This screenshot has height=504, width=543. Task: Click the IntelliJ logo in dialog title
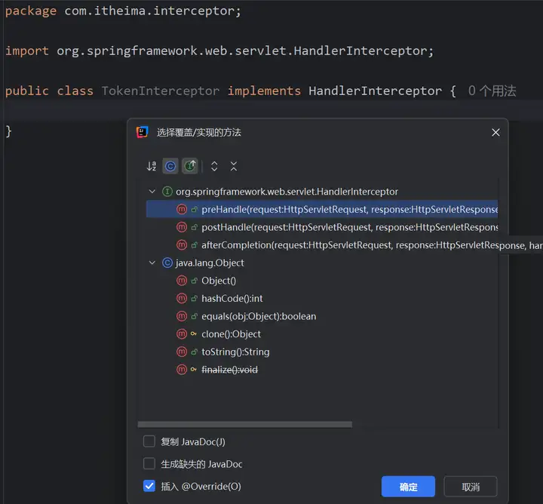tap(143, 132)
